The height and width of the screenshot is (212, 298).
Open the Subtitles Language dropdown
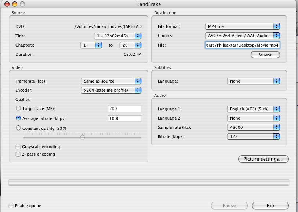[253, 81]
